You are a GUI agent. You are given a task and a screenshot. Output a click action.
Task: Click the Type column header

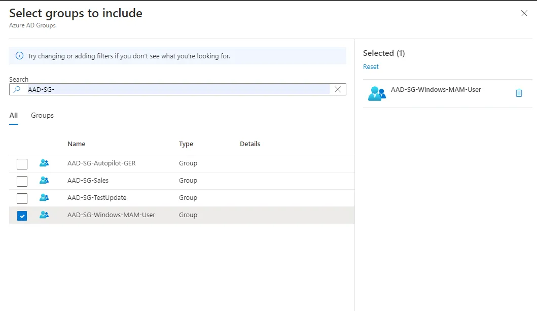[x=186, y=144]
